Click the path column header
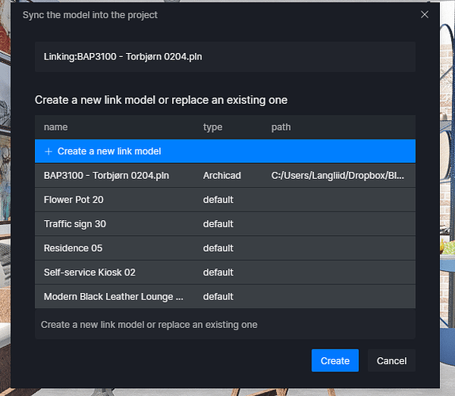 tap(281, 128)
